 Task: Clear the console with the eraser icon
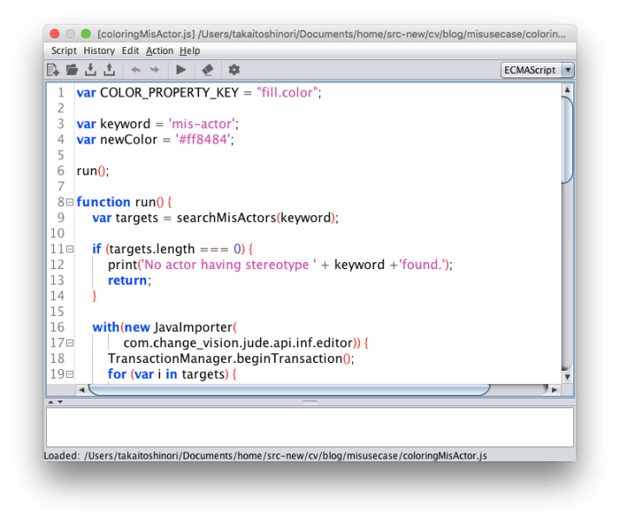point(207,70)
